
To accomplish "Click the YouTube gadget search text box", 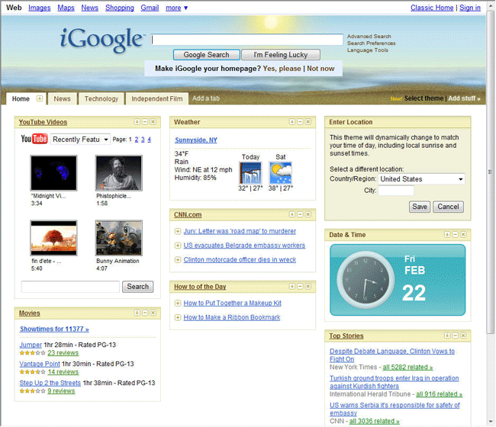I will 70,287.
